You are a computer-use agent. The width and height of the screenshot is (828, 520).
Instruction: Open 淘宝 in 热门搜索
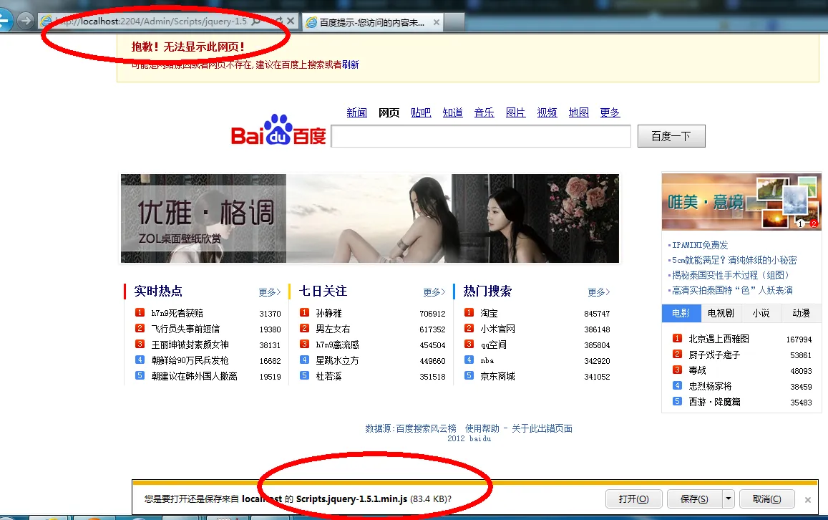point(489,314)
